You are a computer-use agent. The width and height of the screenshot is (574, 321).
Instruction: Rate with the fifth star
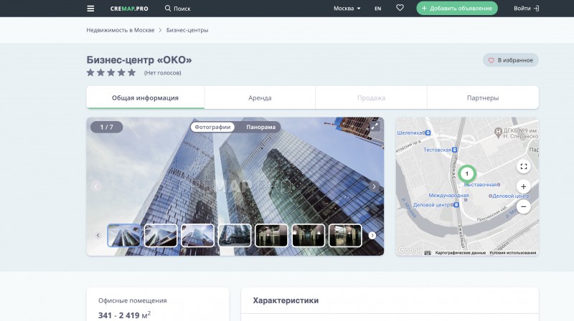coord(131,72)
